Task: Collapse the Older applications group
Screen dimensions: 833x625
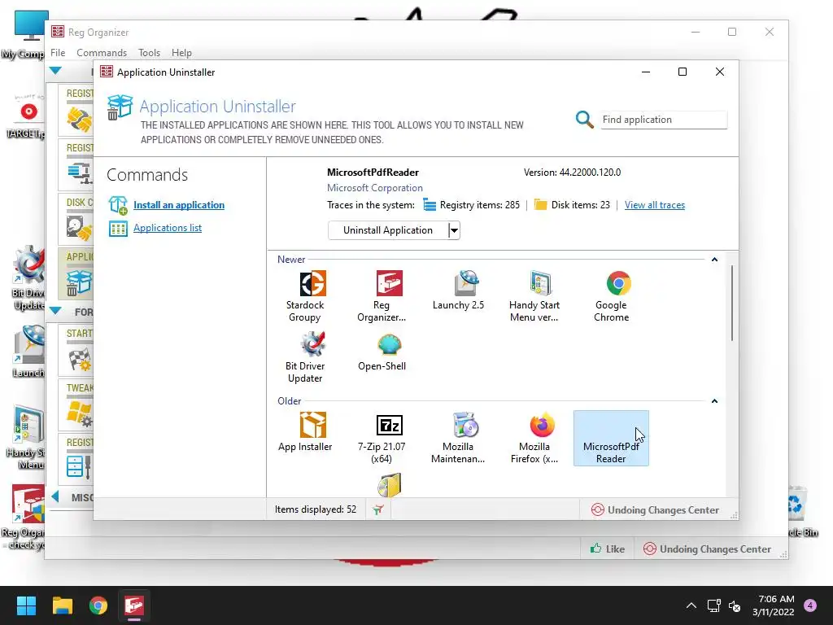Action: click(x=714, y=401)
